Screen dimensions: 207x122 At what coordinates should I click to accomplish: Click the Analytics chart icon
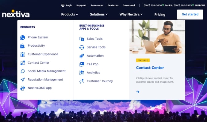coord(82,73)
